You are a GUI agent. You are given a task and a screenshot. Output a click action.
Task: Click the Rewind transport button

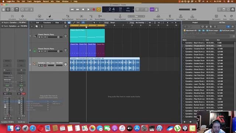(72, 10)
